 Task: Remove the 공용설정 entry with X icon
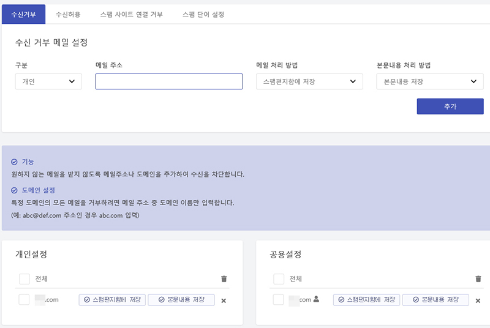pos(478,300)
